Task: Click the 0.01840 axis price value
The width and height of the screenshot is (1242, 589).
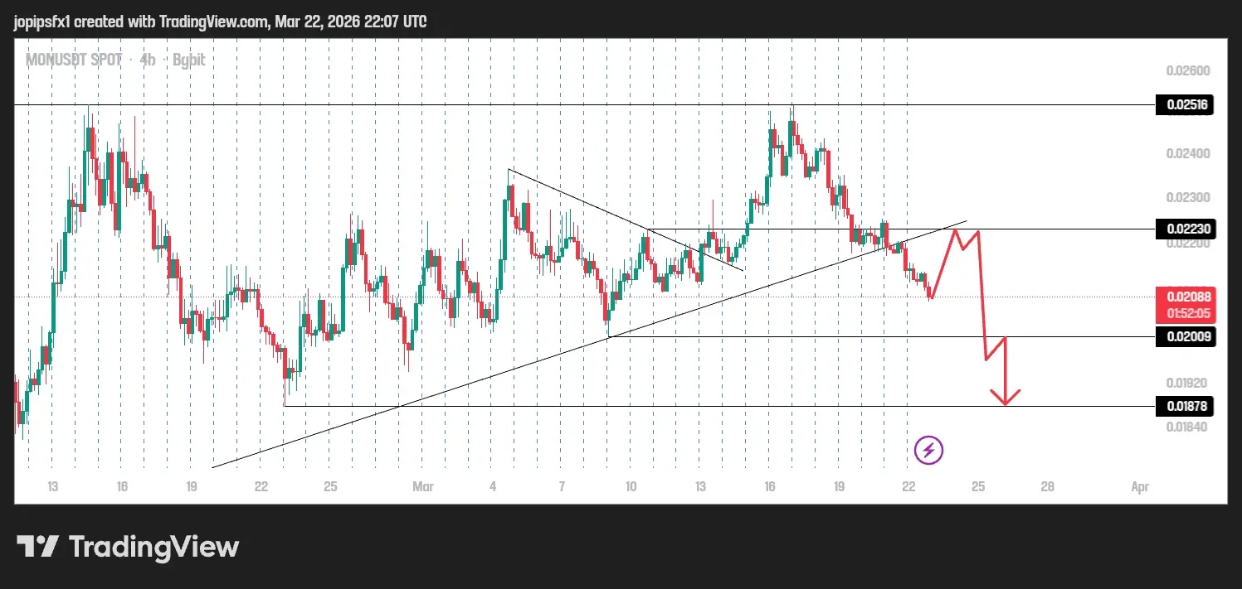Action: (x=1186, y=427)
